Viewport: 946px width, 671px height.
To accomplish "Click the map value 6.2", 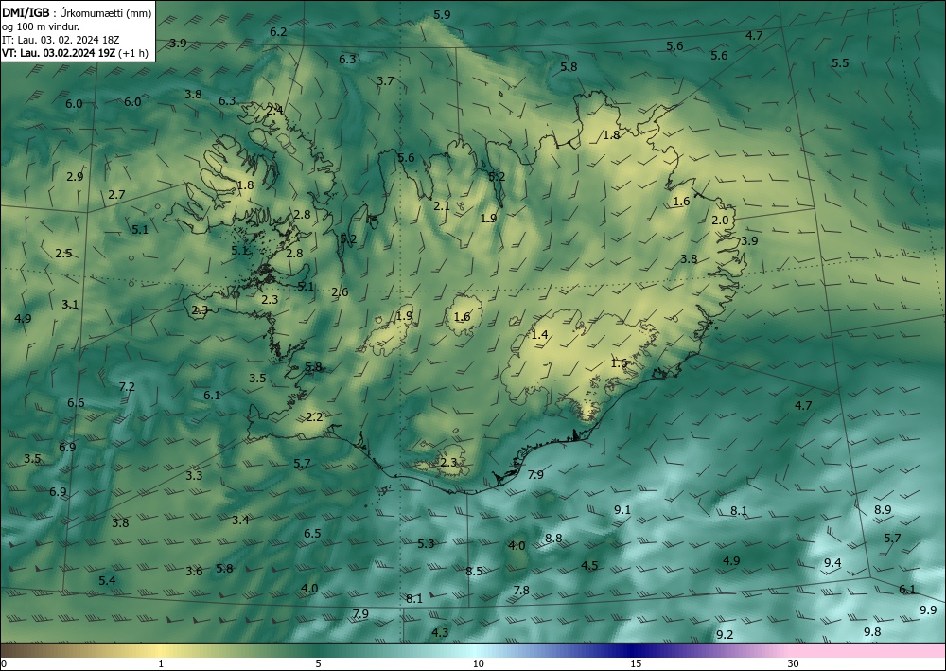I will 278,31.
